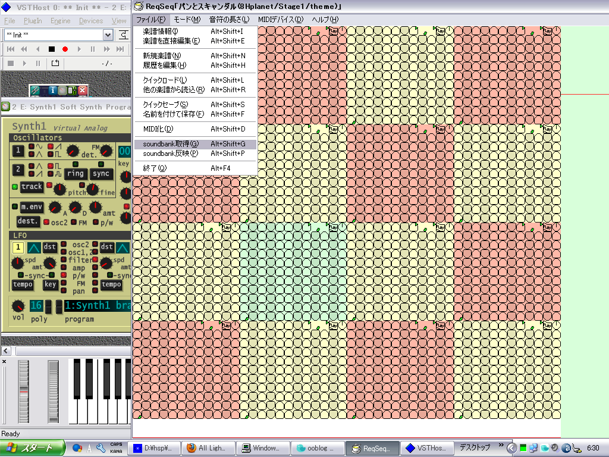Open the ヘルプ(H) menu
This screenshot has height=457, width=609.
pos(325,20)
